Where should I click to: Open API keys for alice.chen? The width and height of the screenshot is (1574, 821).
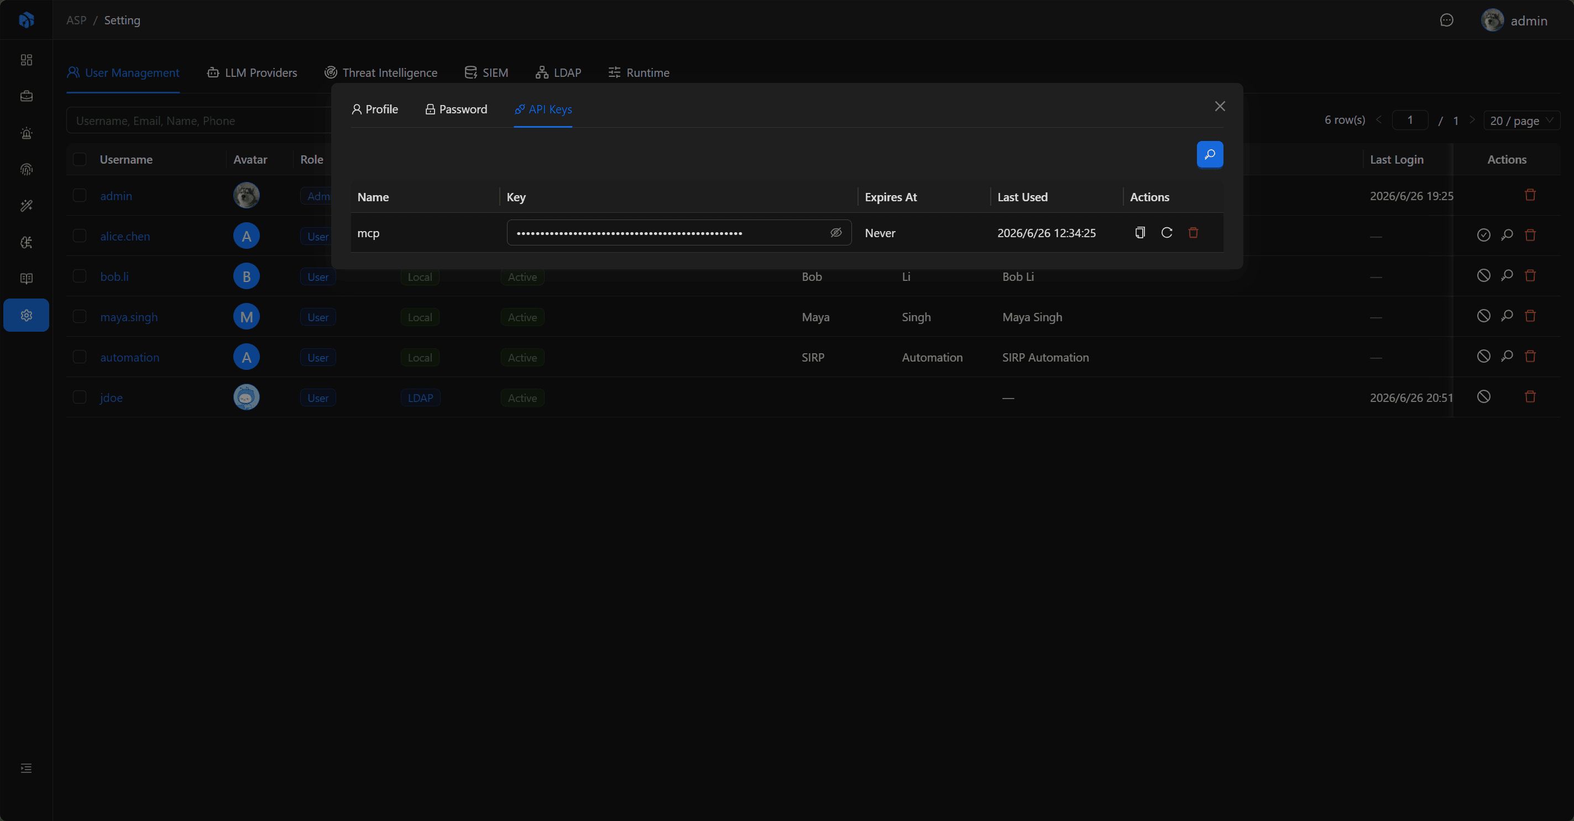coord(1507,235)
